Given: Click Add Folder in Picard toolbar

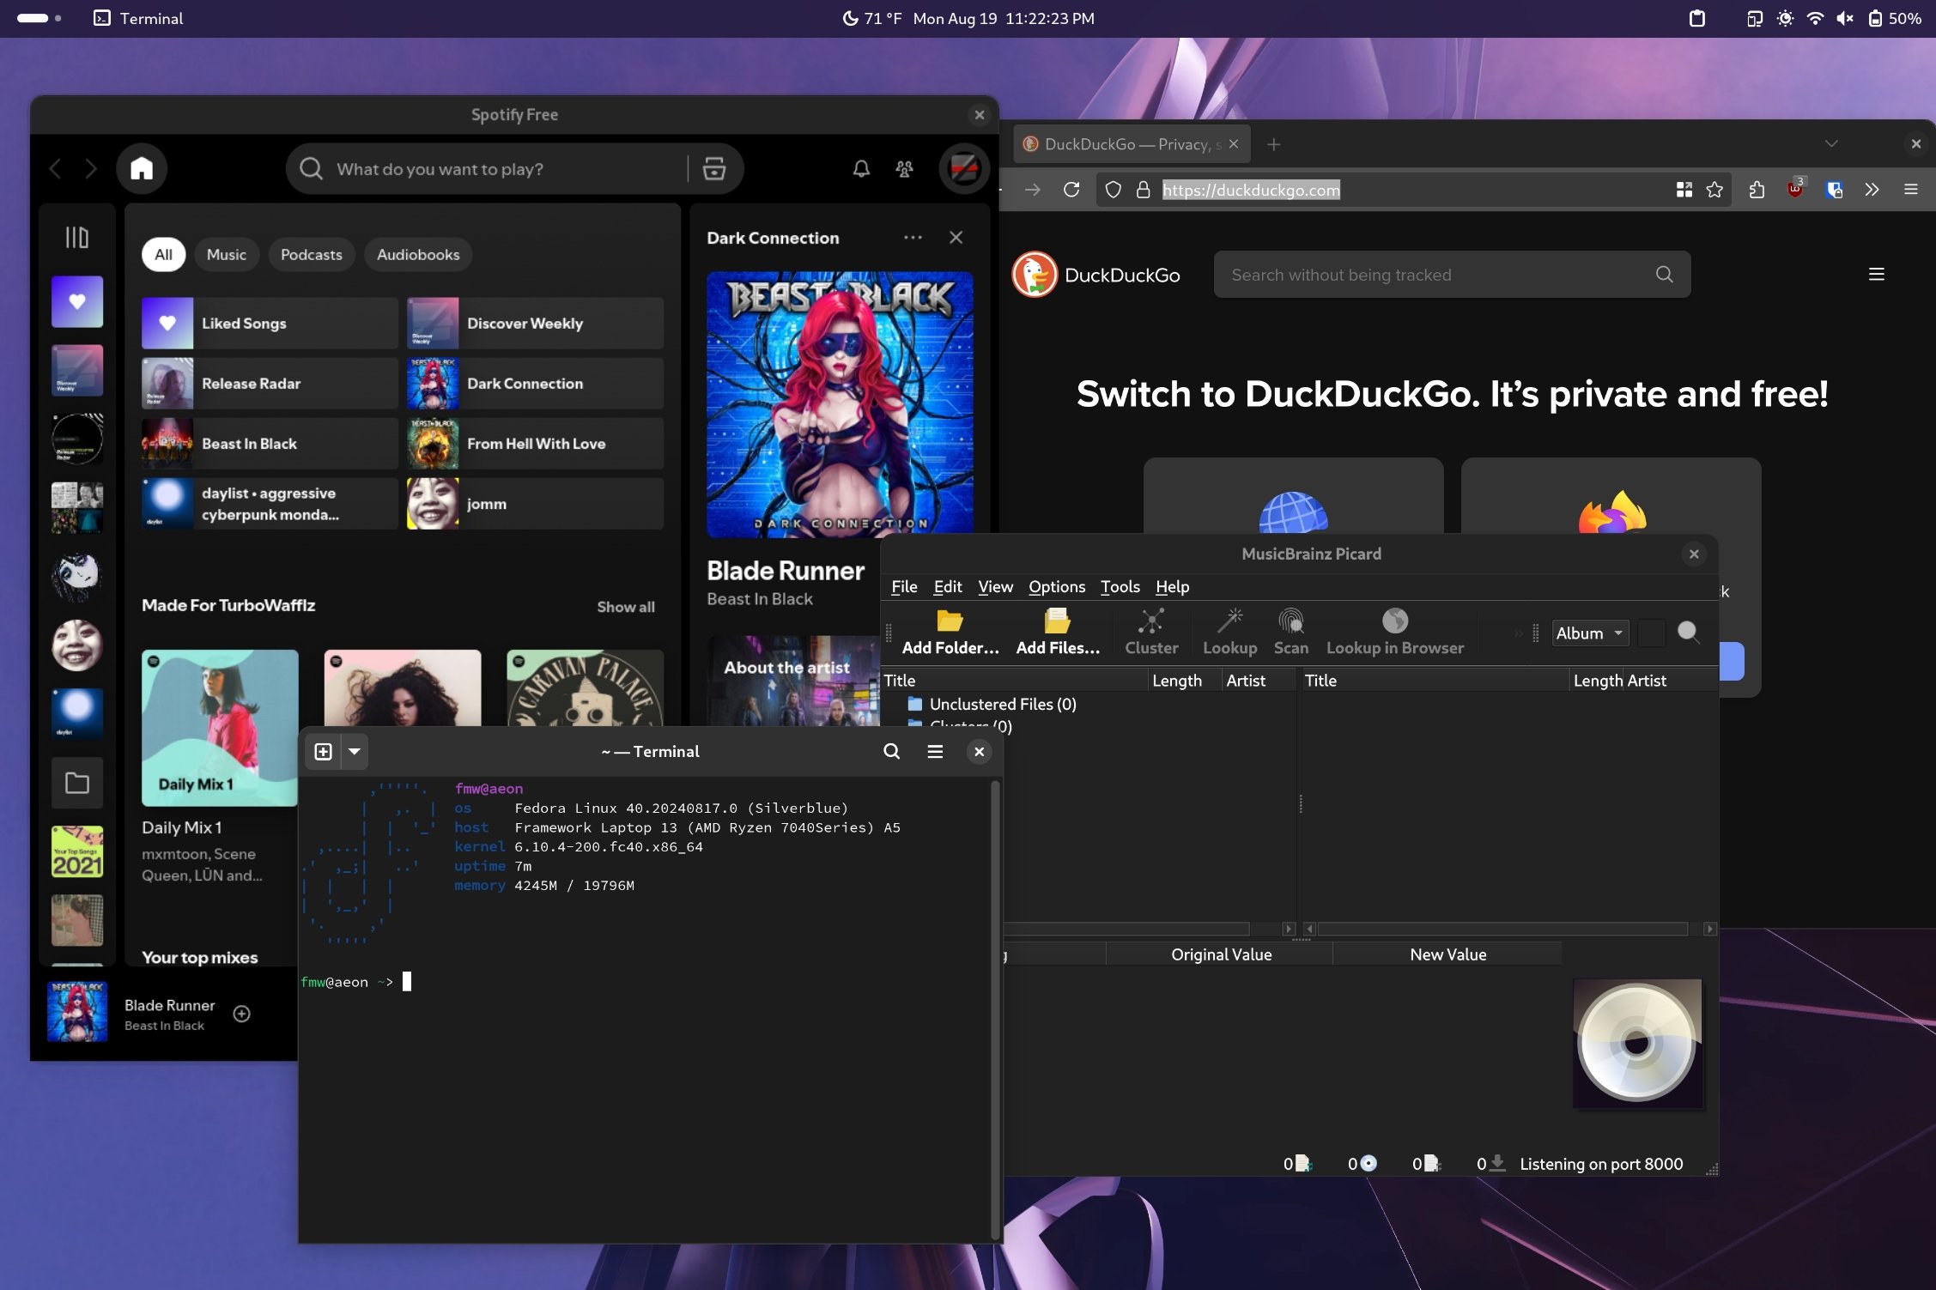Looking at the screenshot, I should point(950,632).
